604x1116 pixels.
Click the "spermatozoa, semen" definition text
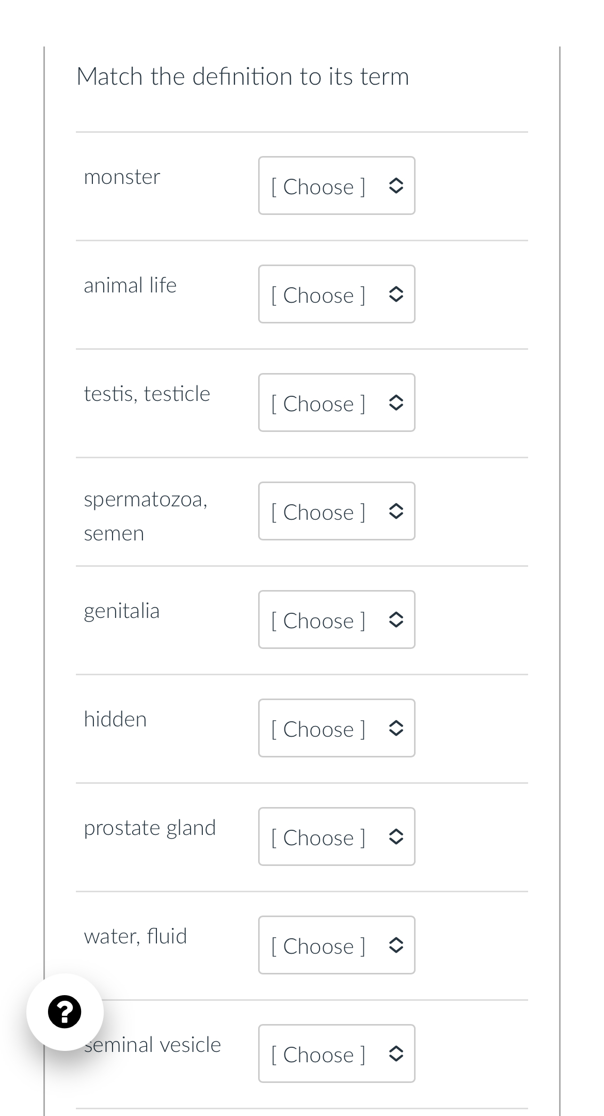[146, 516]
